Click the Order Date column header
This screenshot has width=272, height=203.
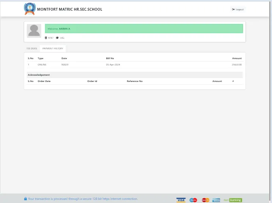pyautogui.click(x=44, y=81)
